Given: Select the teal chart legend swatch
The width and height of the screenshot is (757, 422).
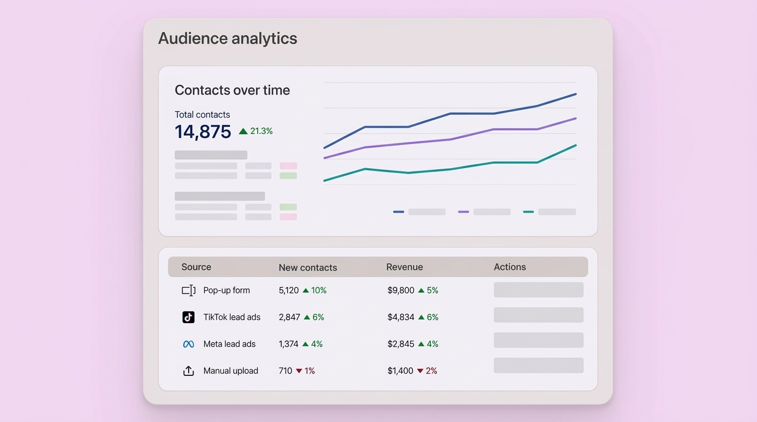Looking at the screenshot, I should (x=529, y=212).
